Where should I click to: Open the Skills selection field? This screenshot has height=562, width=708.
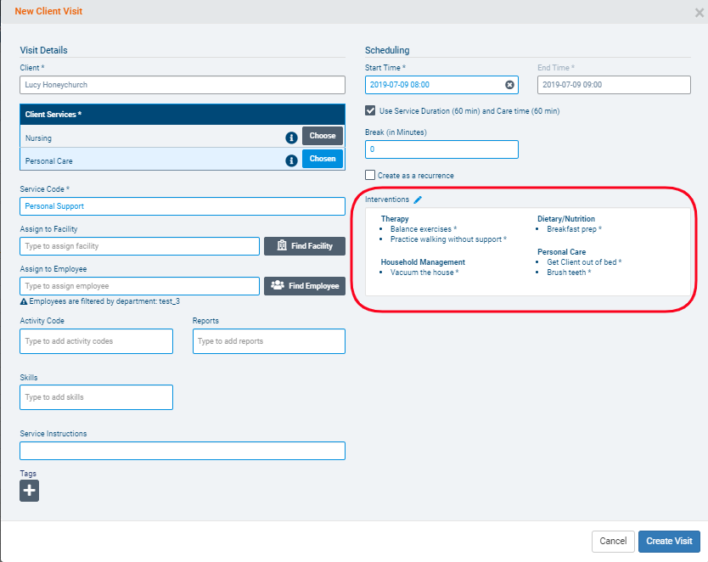pyautogui.click(x=96, y=397)
